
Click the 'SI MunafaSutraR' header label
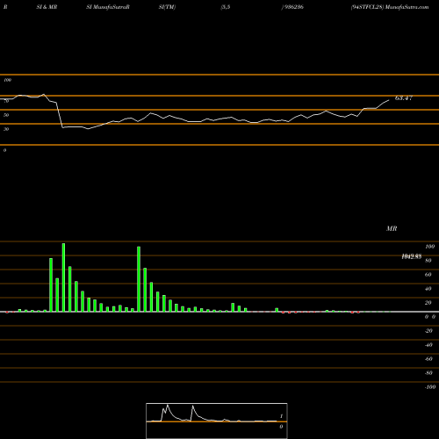tap(108, 7)
